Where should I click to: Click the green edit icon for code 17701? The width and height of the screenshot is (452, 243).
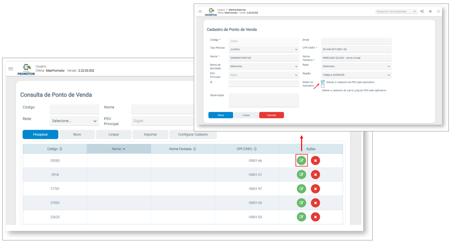click(301, 189)
